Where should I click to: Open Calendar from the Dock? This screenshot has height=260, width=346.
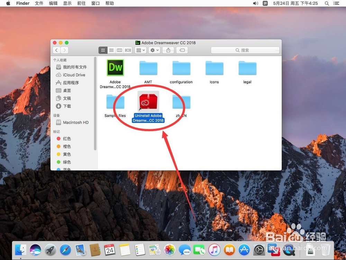click(110, 250)
